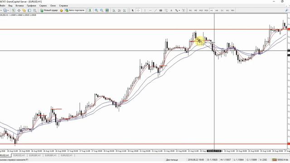Open the Market Watch window icon

[13, 10]
